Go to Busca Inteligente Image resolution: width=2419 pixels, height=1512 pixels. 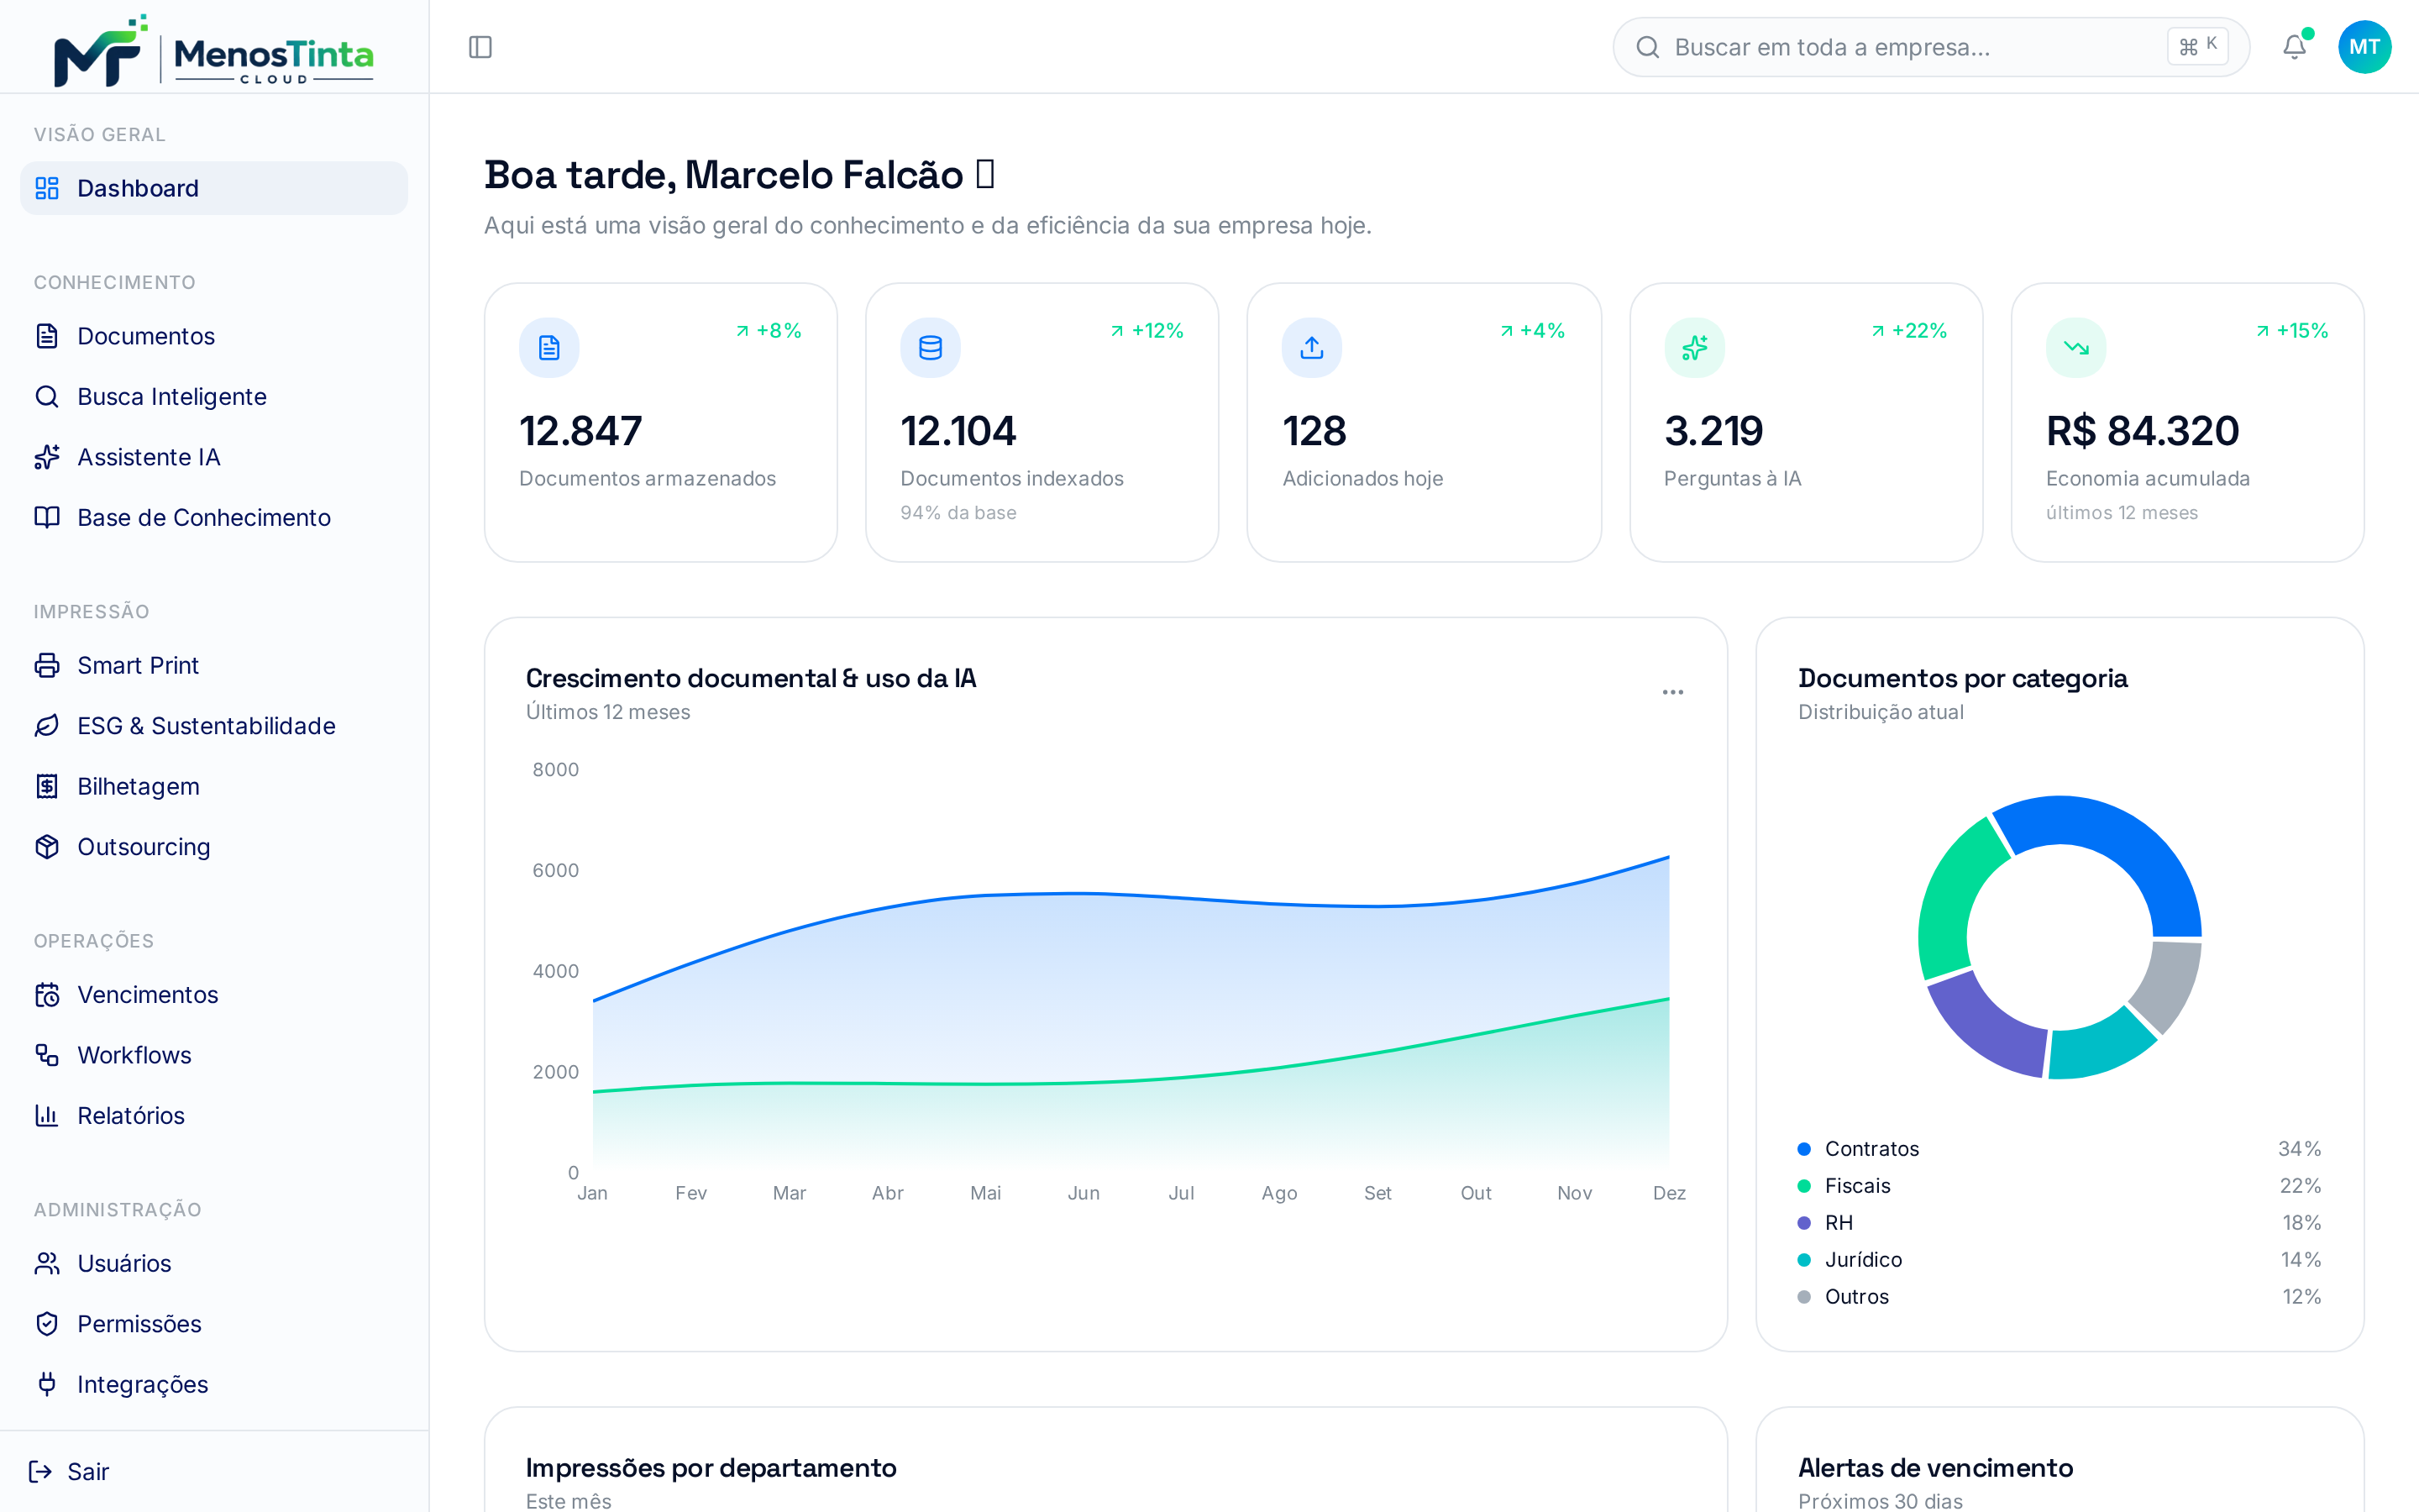coord(214,396)
